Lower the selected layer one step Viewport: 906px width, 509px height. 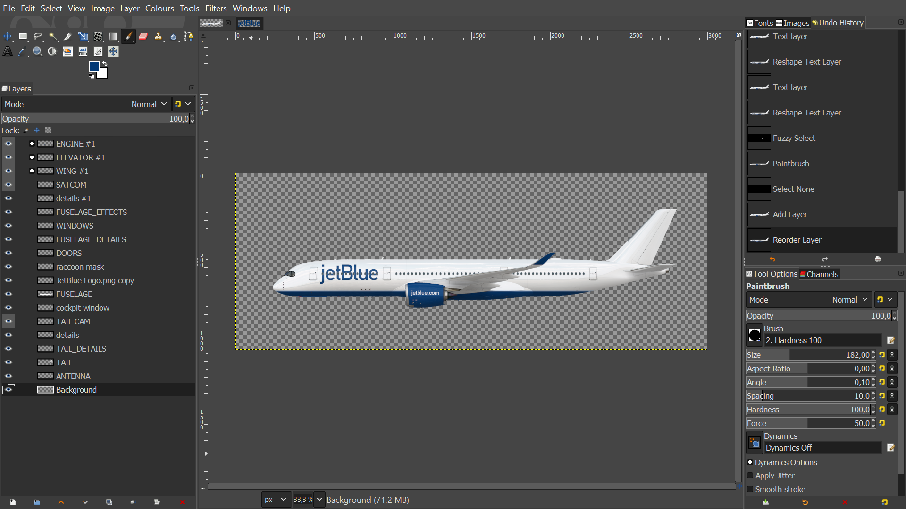(85, 502)
